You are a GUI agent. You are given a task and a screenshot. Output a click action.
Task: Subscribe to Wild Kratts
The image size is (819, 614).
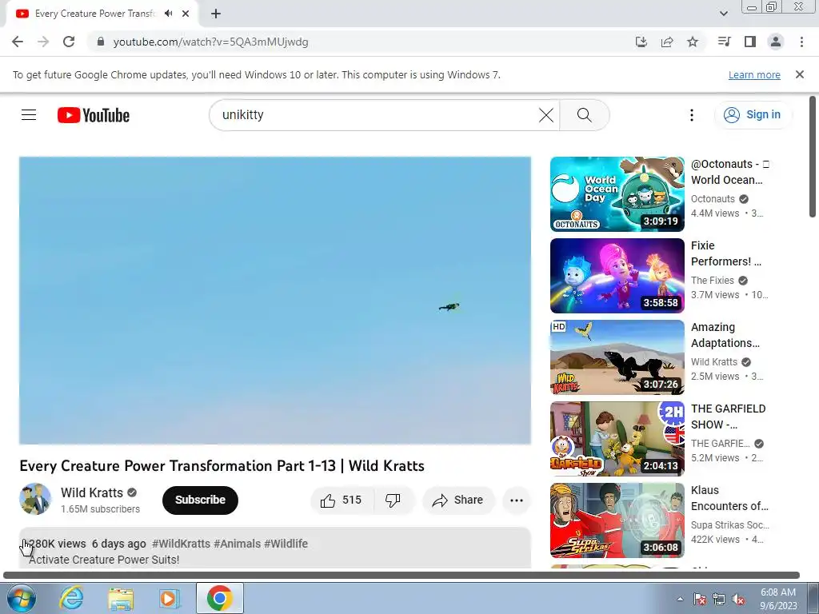pos(200,500)
